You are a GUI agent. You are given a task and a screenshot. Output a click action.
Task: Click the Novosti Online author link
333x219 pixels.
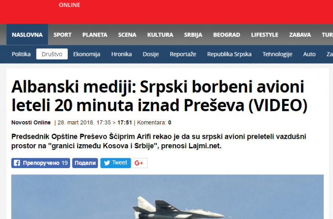(x=31, y=123)
